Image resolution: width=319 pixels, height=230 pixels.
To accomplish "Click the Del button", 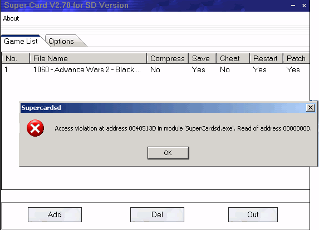I will [x=157, y=214].
